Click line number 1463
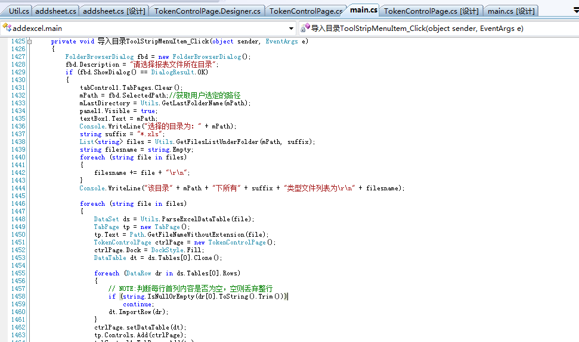This screenshot has width=579, height=342. tap(18, 335)
